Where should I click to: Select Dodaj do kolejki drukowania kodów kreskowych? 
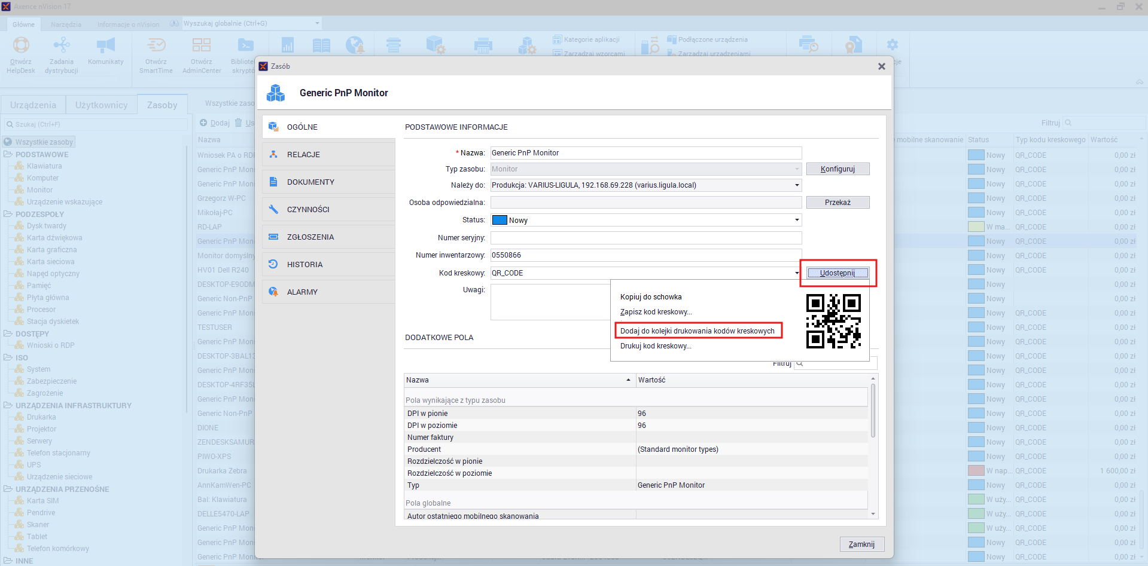click(698, 331)
